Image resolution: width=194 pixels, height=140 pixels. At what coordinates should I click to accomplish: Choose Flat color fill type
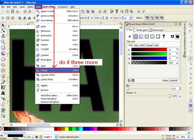point(135,36)
